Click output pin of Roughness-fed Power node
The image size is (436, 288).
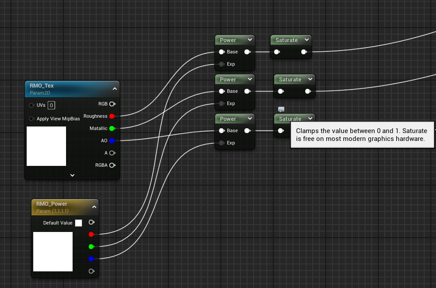coord(247,52)
